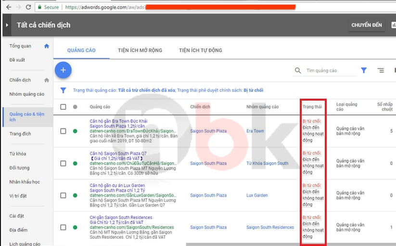Image resolution: width=396 pixels, height=246 pixels.
Task: Select Quảng cáo & tiện ích in sidebar
Action: click(27, 117)
